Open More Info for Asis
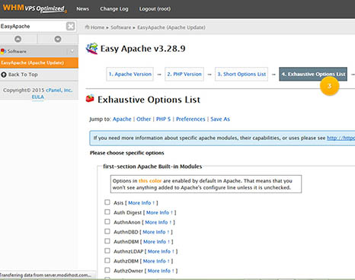355x280 pixels. click(142, 203)
